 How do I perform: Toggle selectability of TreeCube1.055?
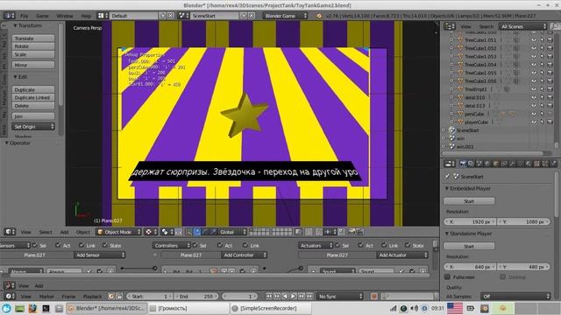(x=542, y=73)
